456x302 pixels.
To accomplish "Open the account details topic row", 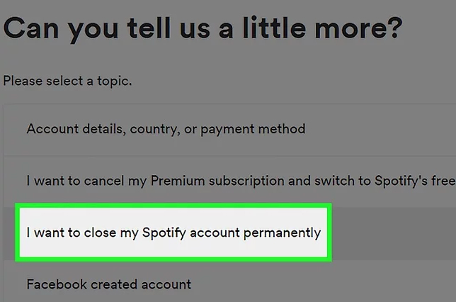I will pos(166,129).
